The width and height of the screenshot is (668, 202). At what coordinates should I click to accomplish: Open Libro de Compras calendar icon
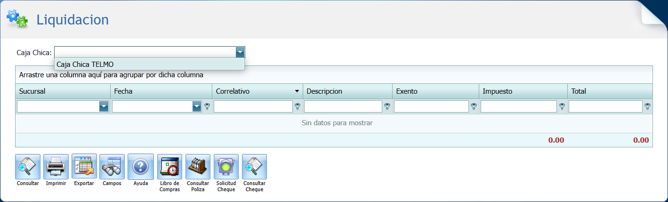click(169, 167)
